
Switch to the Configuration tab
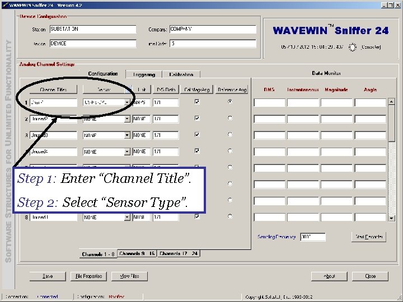click(x=103, y=74)
